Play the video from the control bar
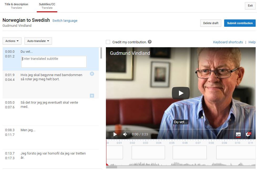This screenshot has width=257, height=170. [x=115, y=134]
